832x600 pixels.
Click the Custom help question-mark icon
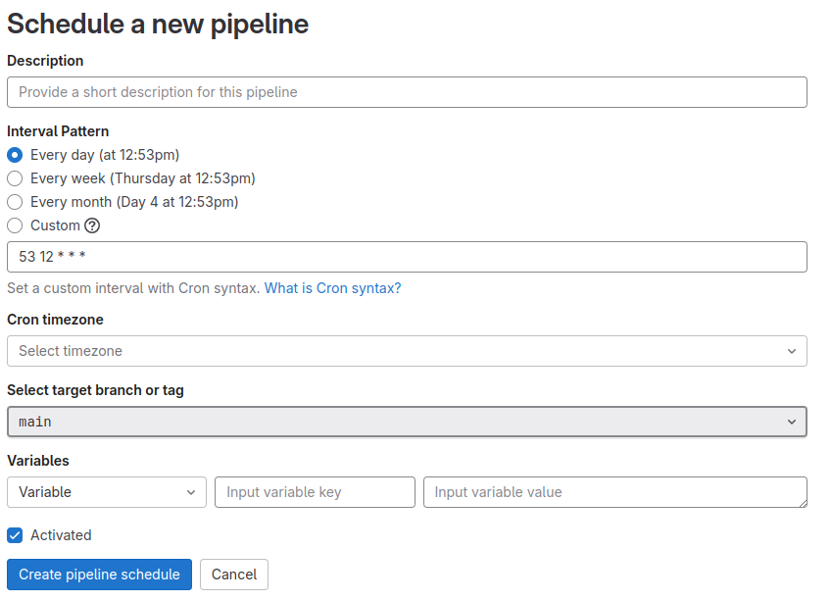coord(92,225)
